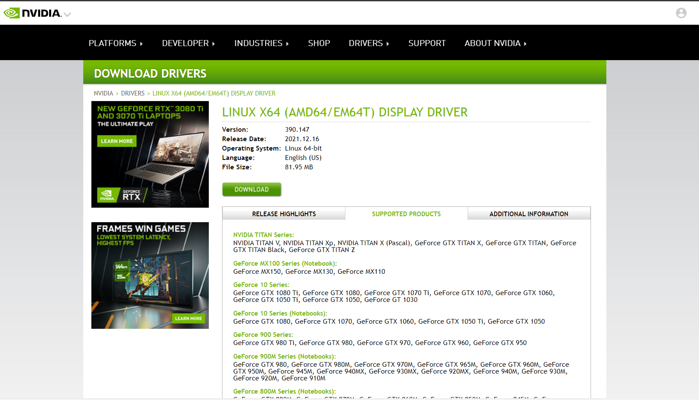Viewport: 699px width, 400px height.
Task: Click the DOWNLOAD DRIVERS banner title
Action: (x=150, y=73)
